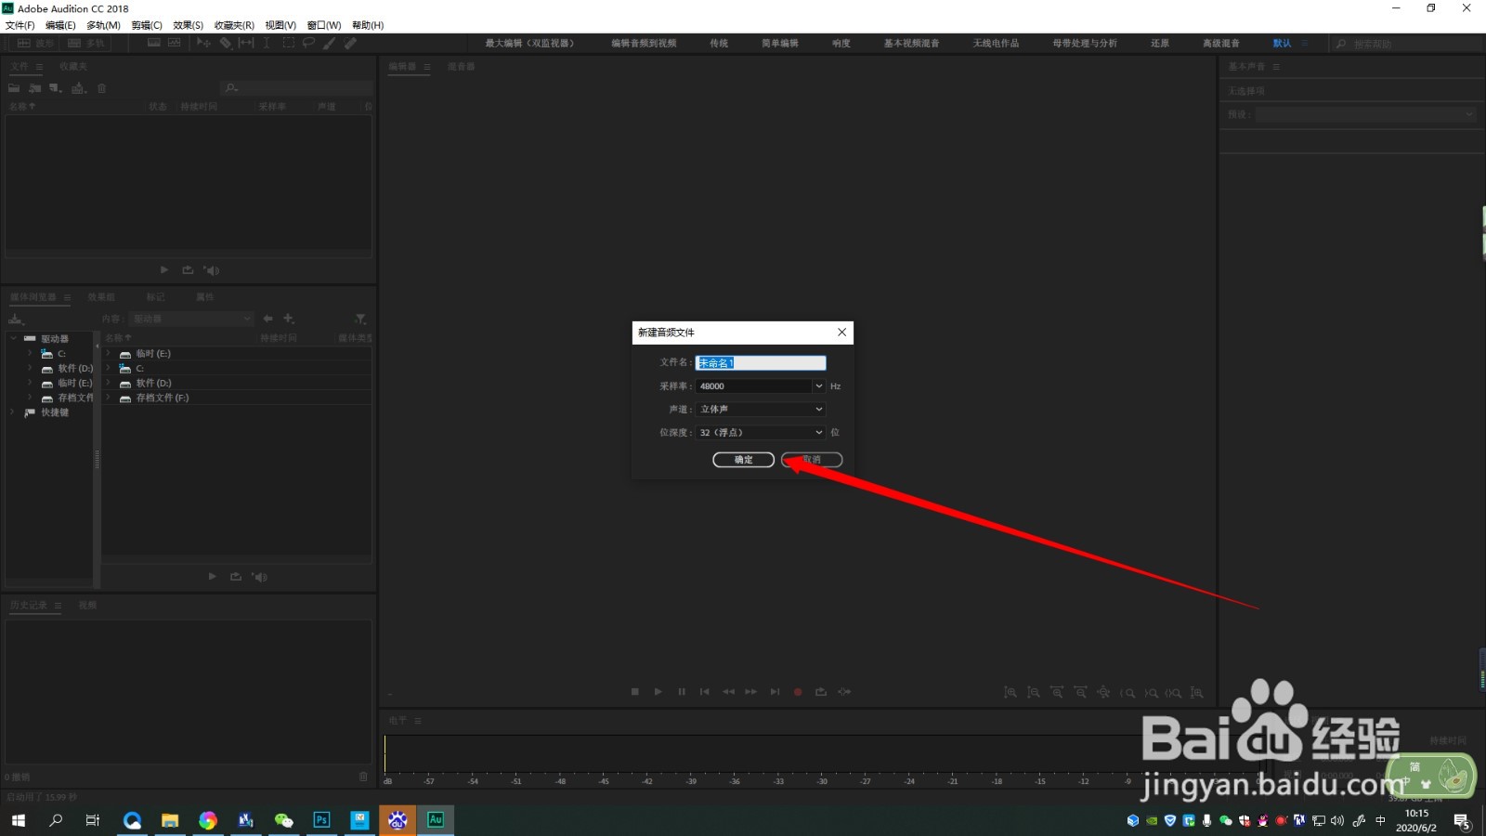The height and width of the screenshot is (836, 1486).
Task: Select the 无线电作品 workspace
Action: pyautogui.click(x=996, y=44)
